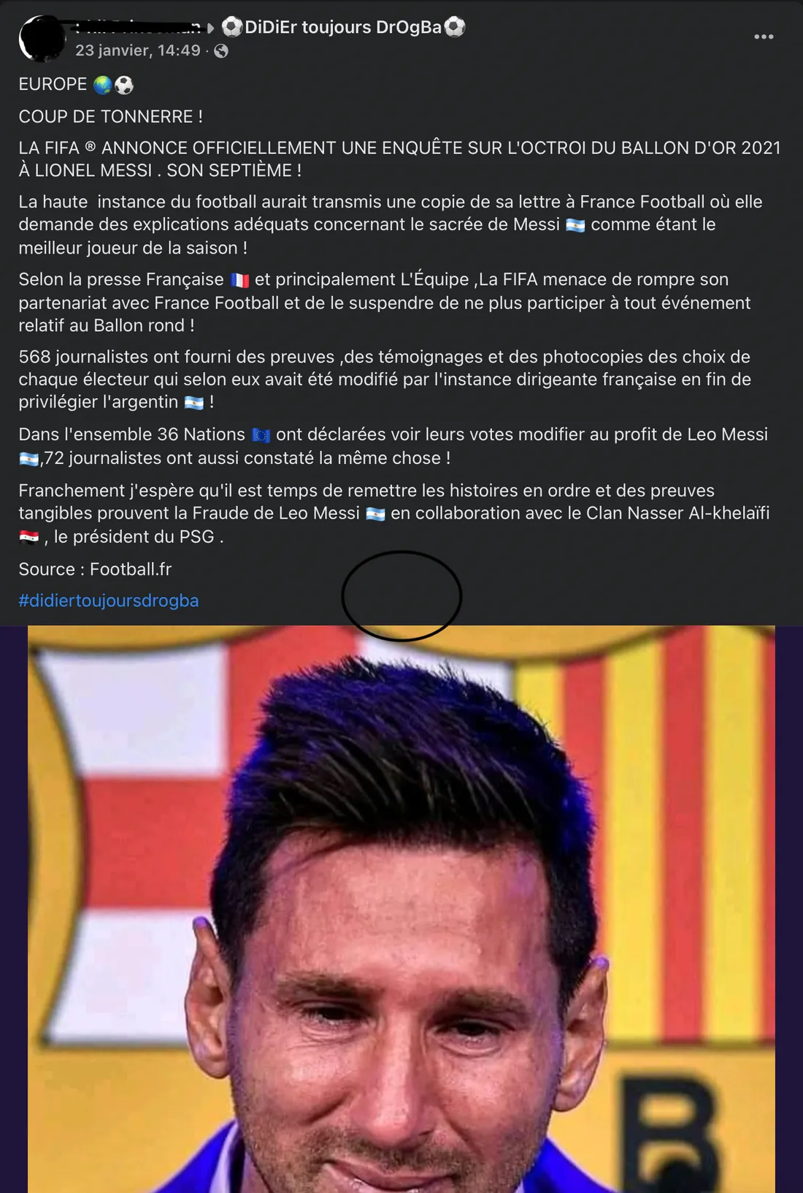Click Argentina flag after 'privilégier l'argentin'
The width and height of the screenshot is (803, 1193).
193,403
